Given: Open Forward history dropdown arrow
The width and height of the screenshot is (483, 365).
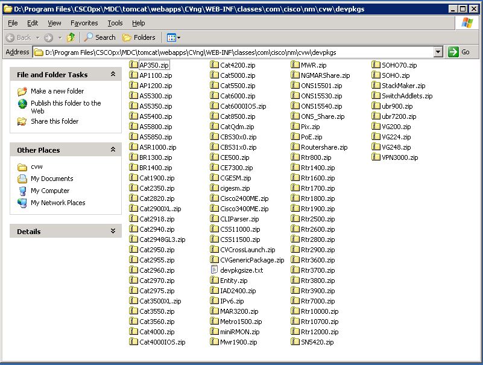Looking at the screenshot, I should [x=60, y=37].
